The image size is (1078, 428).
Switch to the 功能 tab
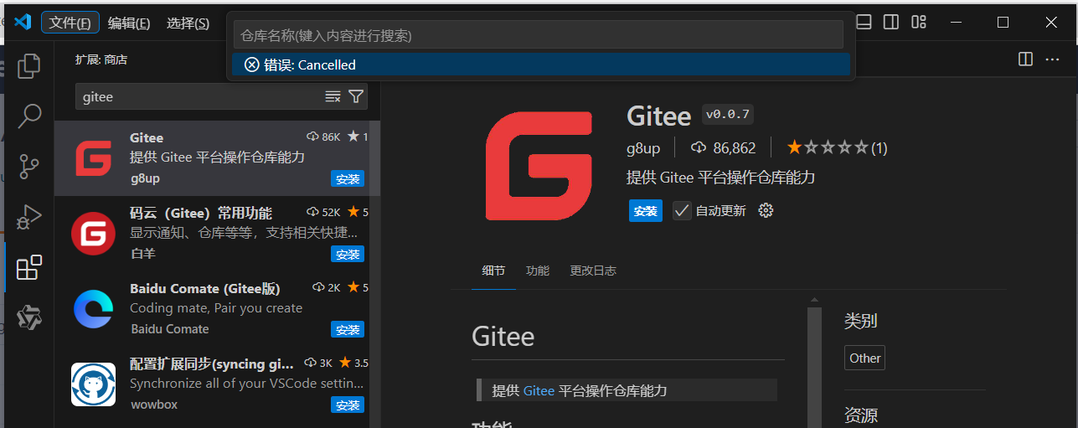(538, 271)
